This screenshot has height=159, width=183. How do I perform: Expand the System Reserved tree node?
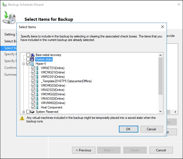click(24, 112)
